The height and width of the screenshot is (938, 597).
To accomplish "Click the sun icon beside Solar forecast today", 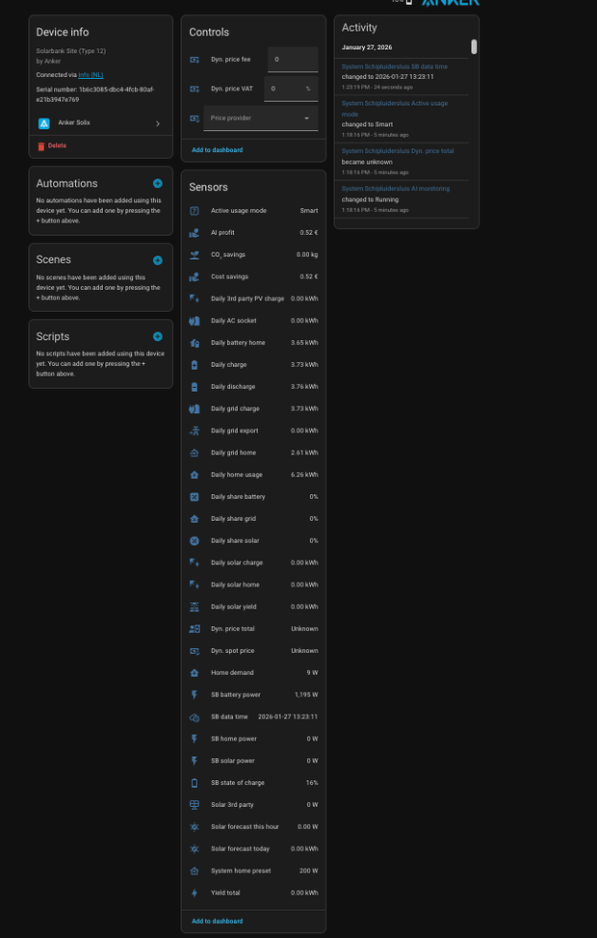I will click(195, 848).
